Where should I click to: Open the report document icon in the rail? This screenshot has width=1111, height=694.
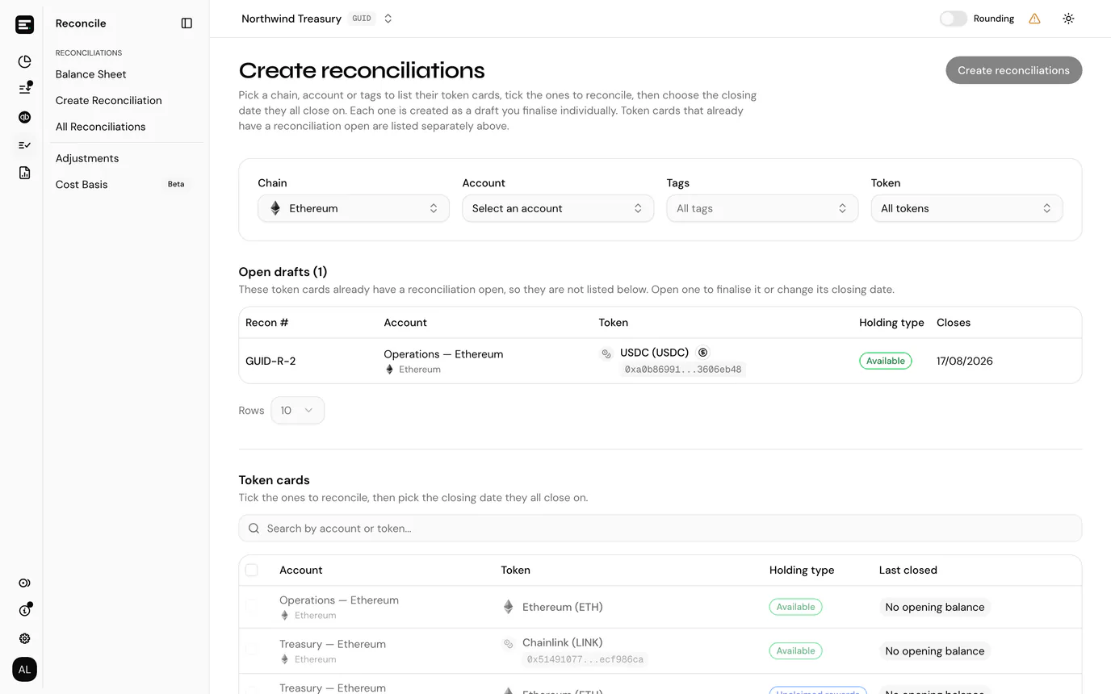coord(24,173)
